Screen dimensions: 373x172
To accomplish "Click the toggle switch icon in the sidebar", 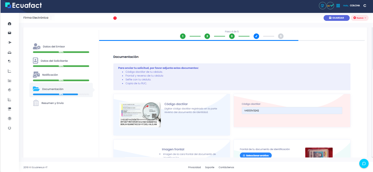I will pos(9,109).
